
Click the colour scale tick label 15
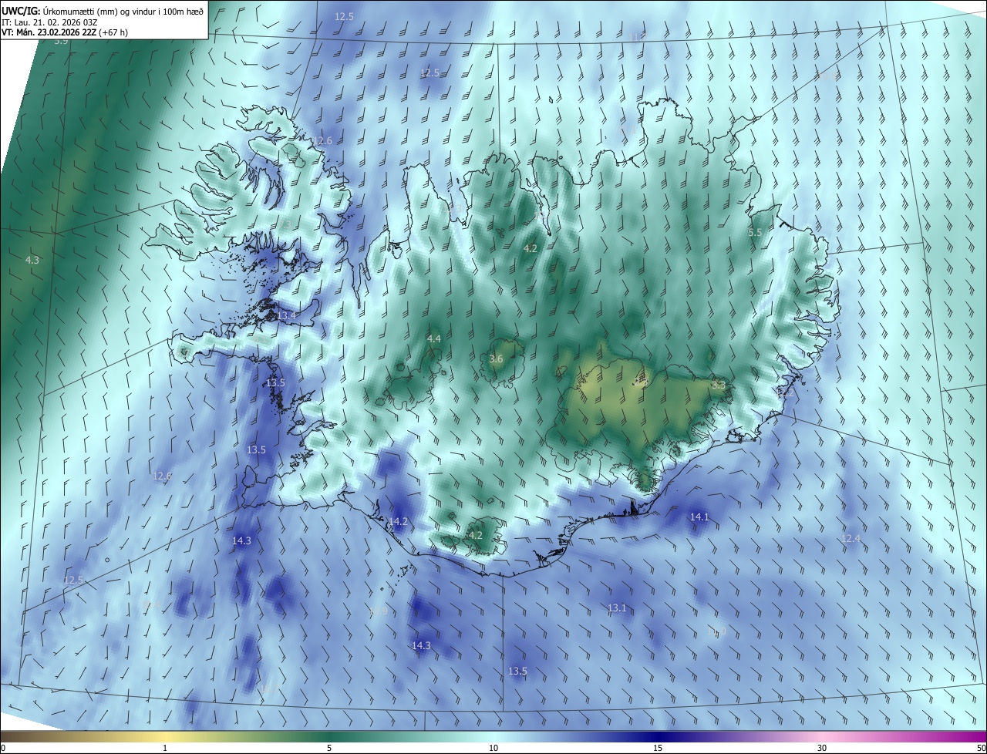[658, 748]
